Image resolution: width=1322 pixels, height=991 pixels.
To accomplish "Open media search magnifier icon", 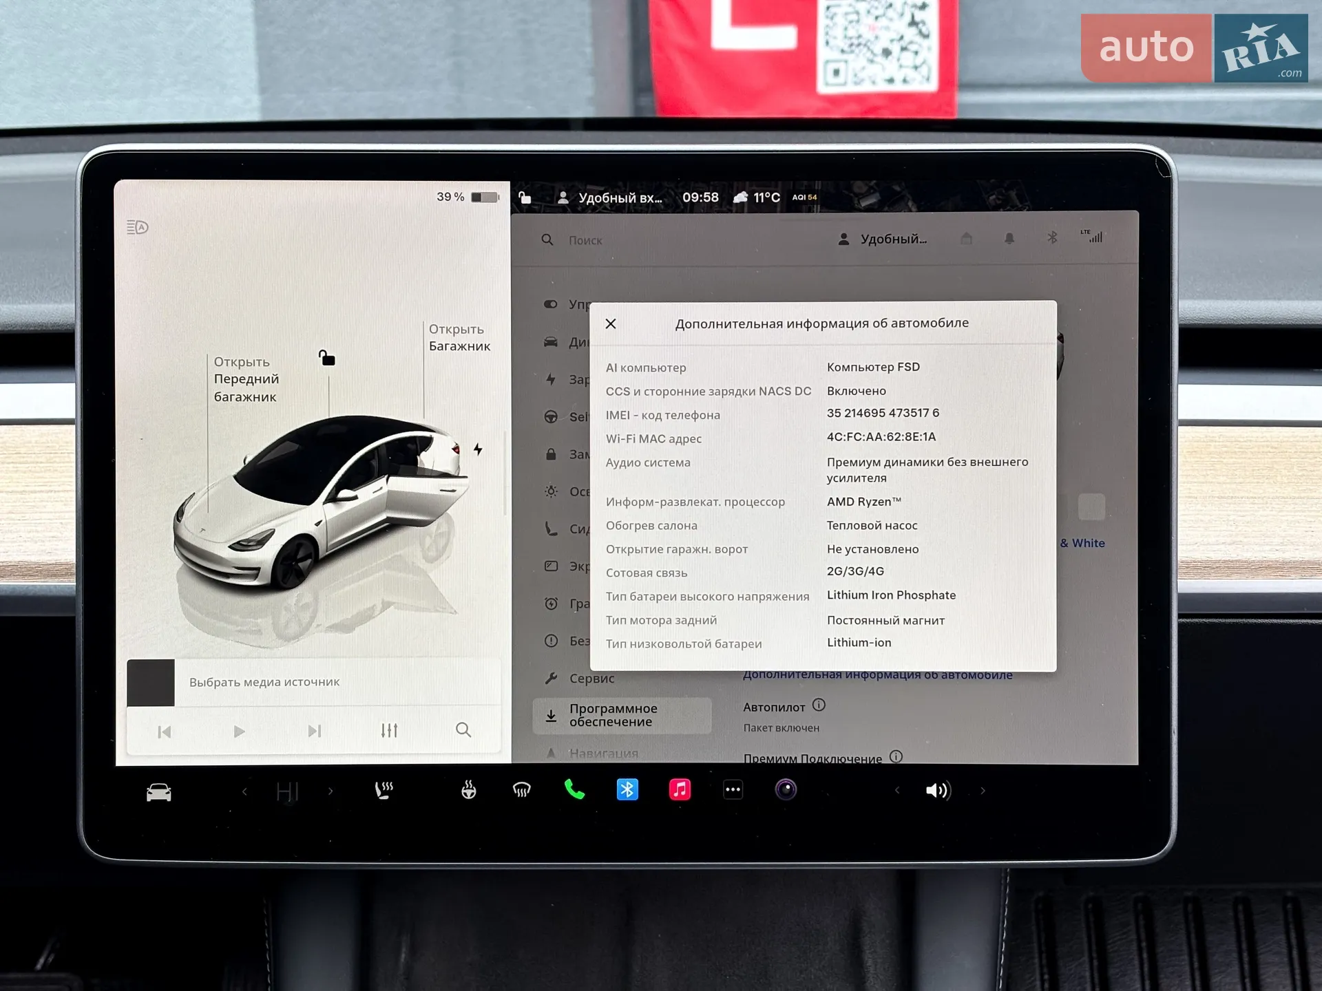I will click(x=463, y=729).
